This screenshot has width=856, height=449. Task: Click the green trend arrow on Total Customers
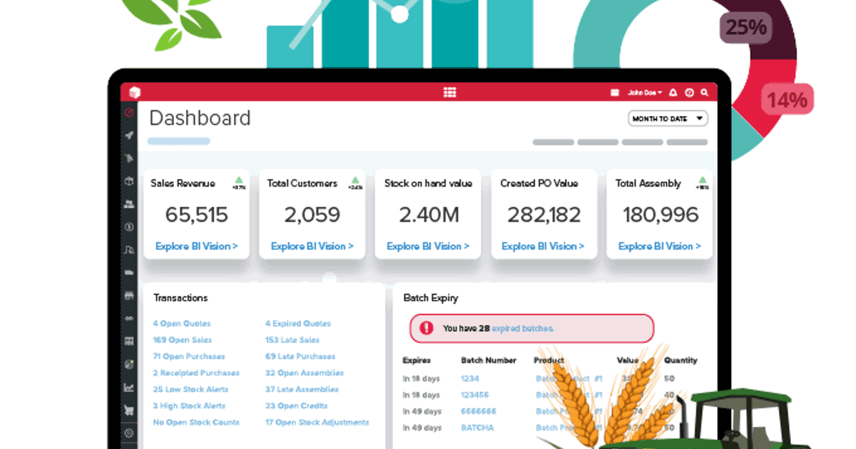(x=355, y=180)
